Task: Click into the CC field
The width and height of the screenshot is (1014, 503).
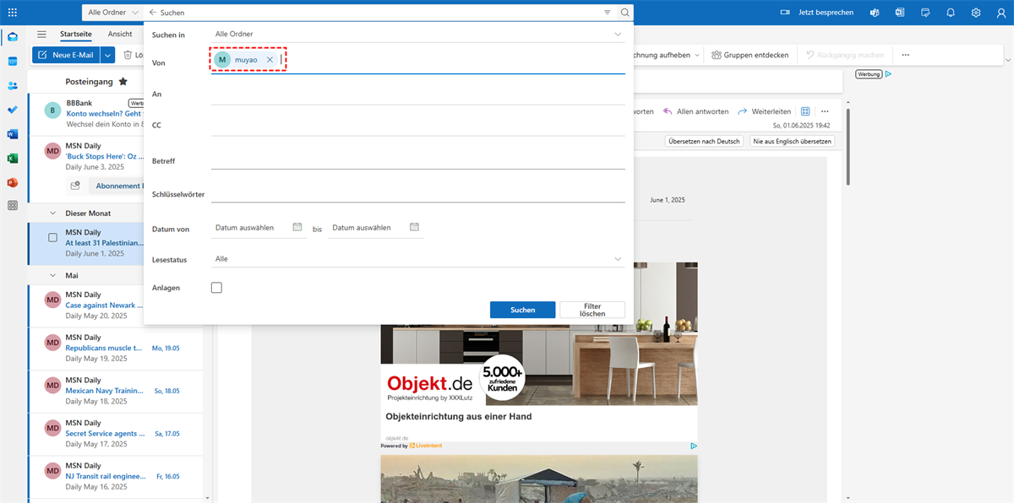Action: point(418,125)
